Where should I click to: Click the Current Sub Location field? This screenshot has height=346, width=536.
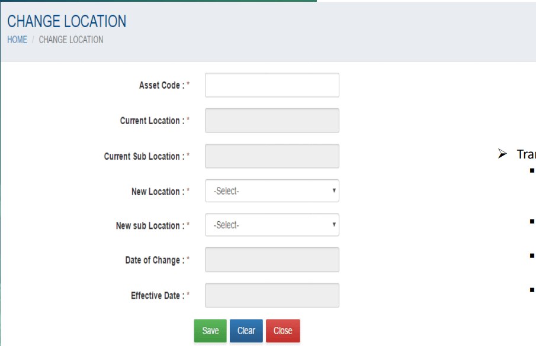tap(272, 156)
